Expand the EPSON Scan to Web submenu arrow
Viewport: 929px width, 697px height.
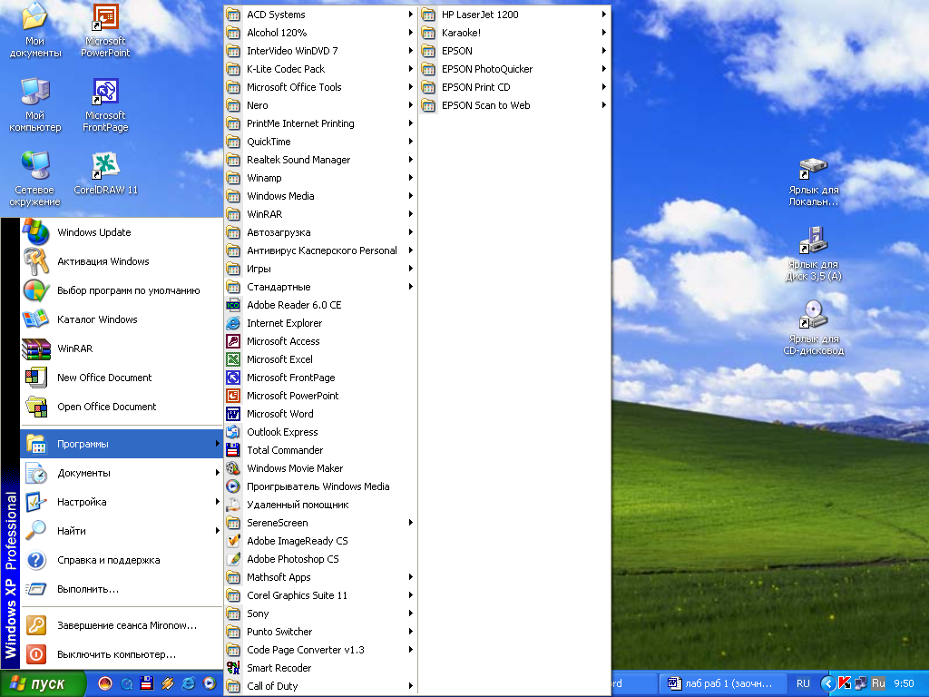pyautogui.click(x=603, y=105)
